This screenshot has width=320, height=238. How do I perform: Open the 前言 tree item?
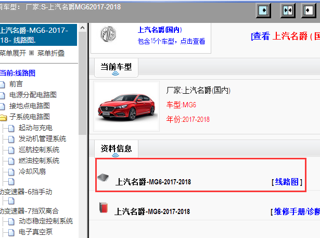(x=16, y=84)
